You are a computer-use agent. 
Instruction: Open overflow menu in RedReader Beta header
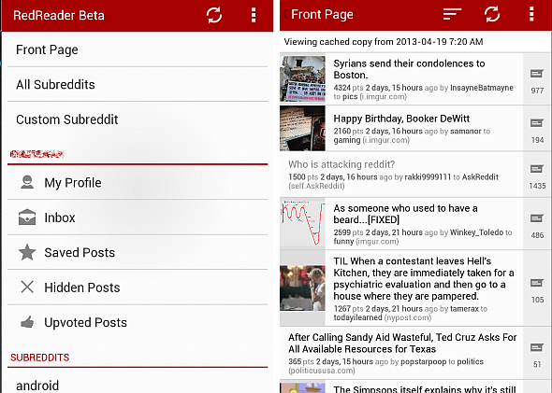pyautogui.click(x=254, y=15)
